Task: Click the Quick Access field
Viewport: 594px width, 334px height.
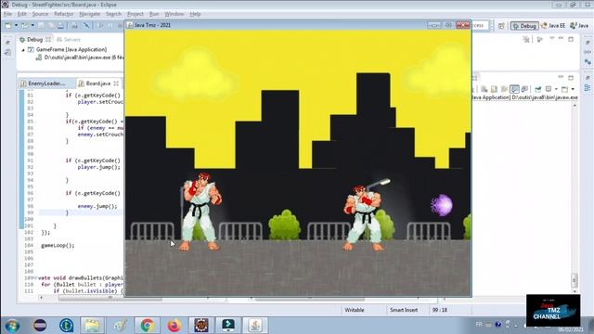Action: pyautogui.click(x=479, y=25)
